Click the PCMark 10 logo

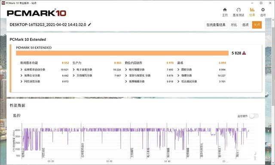point(37,13)
